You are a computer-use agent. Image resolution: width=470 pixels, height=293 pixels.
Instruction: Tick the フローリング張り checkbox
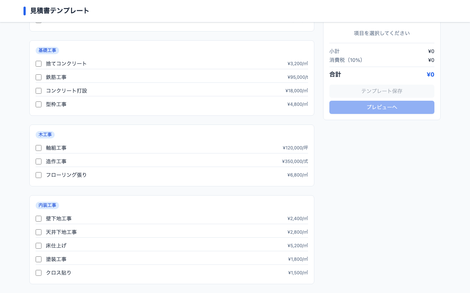click(x=39, y=175)
